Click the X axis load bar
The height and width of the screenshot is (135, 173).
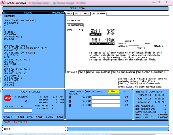pos(106,97)
